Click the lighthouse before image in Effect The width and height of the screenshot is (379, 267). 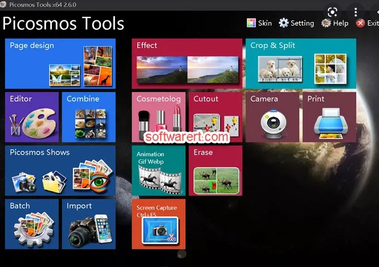point(162,70)
